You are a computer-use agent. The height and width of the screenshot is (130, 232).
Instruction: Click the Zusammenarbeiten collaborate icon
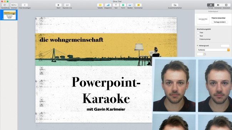[175, 5]
